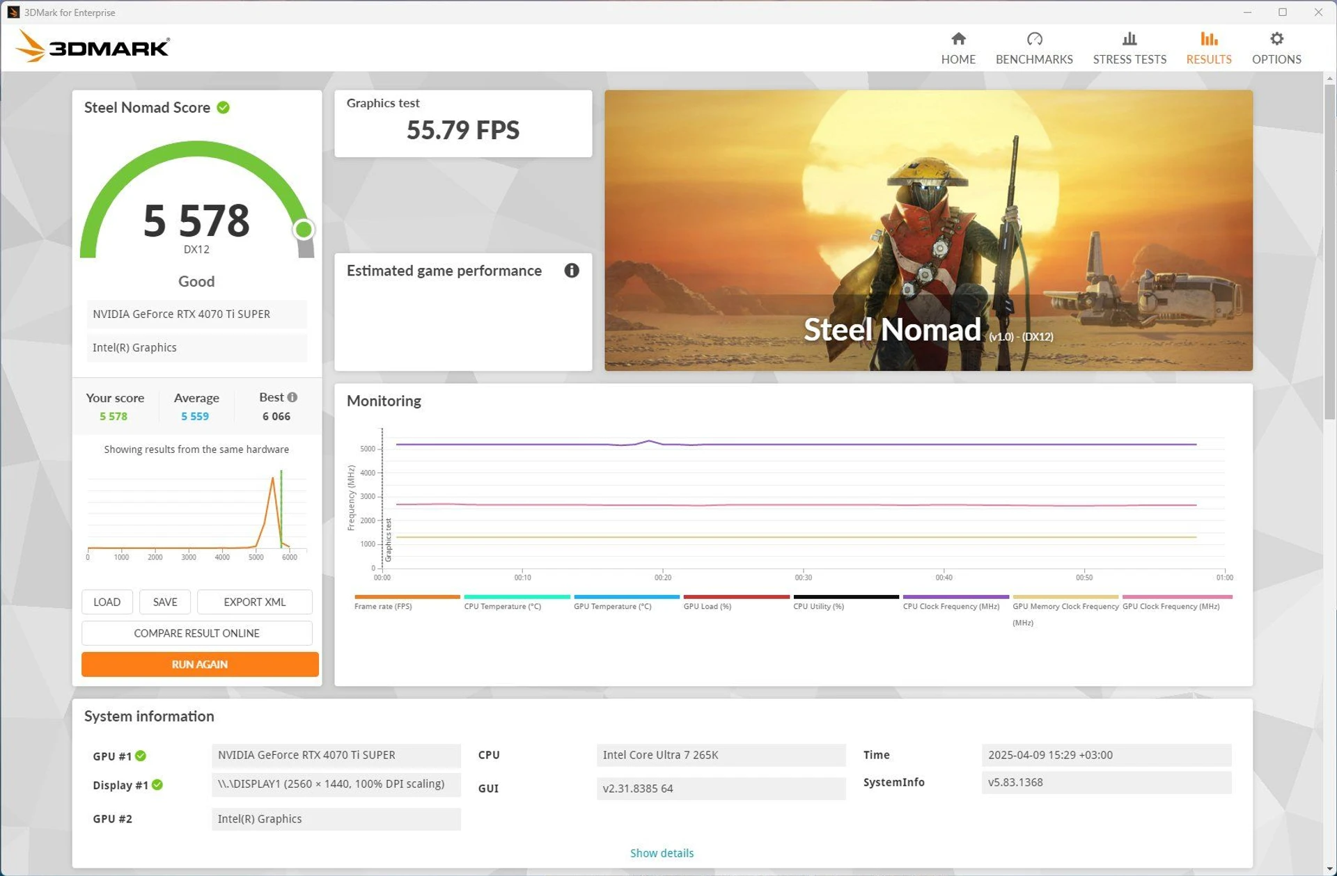
Task: Click COMPARE RESULT ONLINE
Action: tap(196, 633)
